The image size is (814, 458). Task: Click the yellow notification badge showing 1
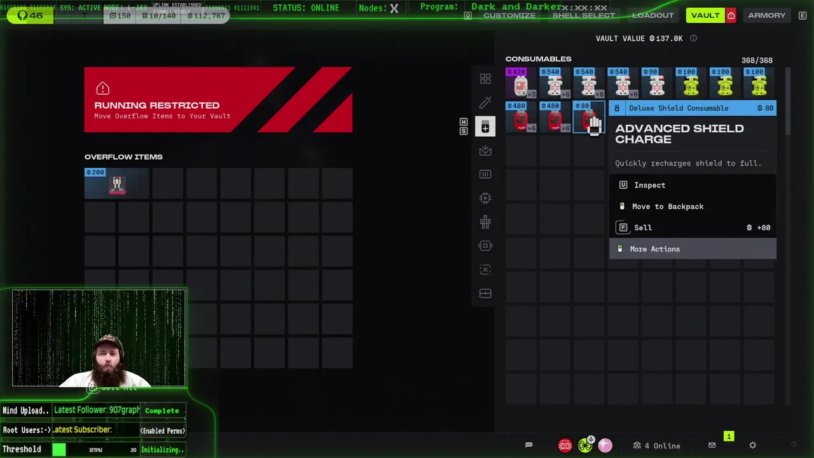[x=729, y=436]
